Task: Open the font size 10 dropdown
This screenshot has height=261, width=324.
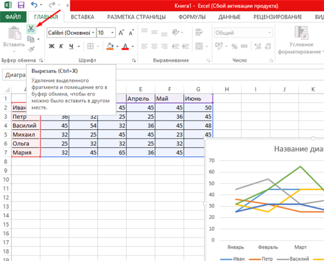Action: [112, 32]
